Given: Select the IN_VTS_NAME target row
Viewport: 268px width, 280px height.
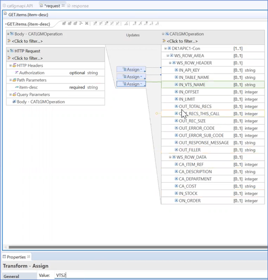Looking at the screenshot, I should pos(213,85).
